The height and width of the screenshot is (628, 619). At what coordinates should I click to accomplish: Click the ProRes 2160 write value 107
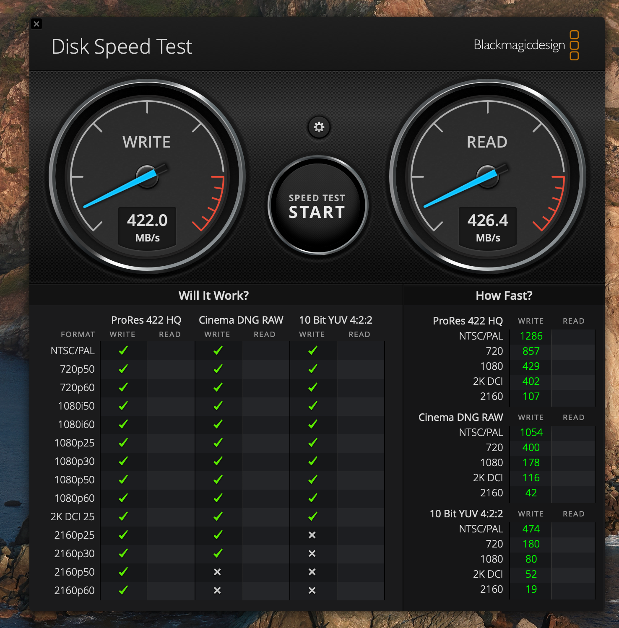531,397
